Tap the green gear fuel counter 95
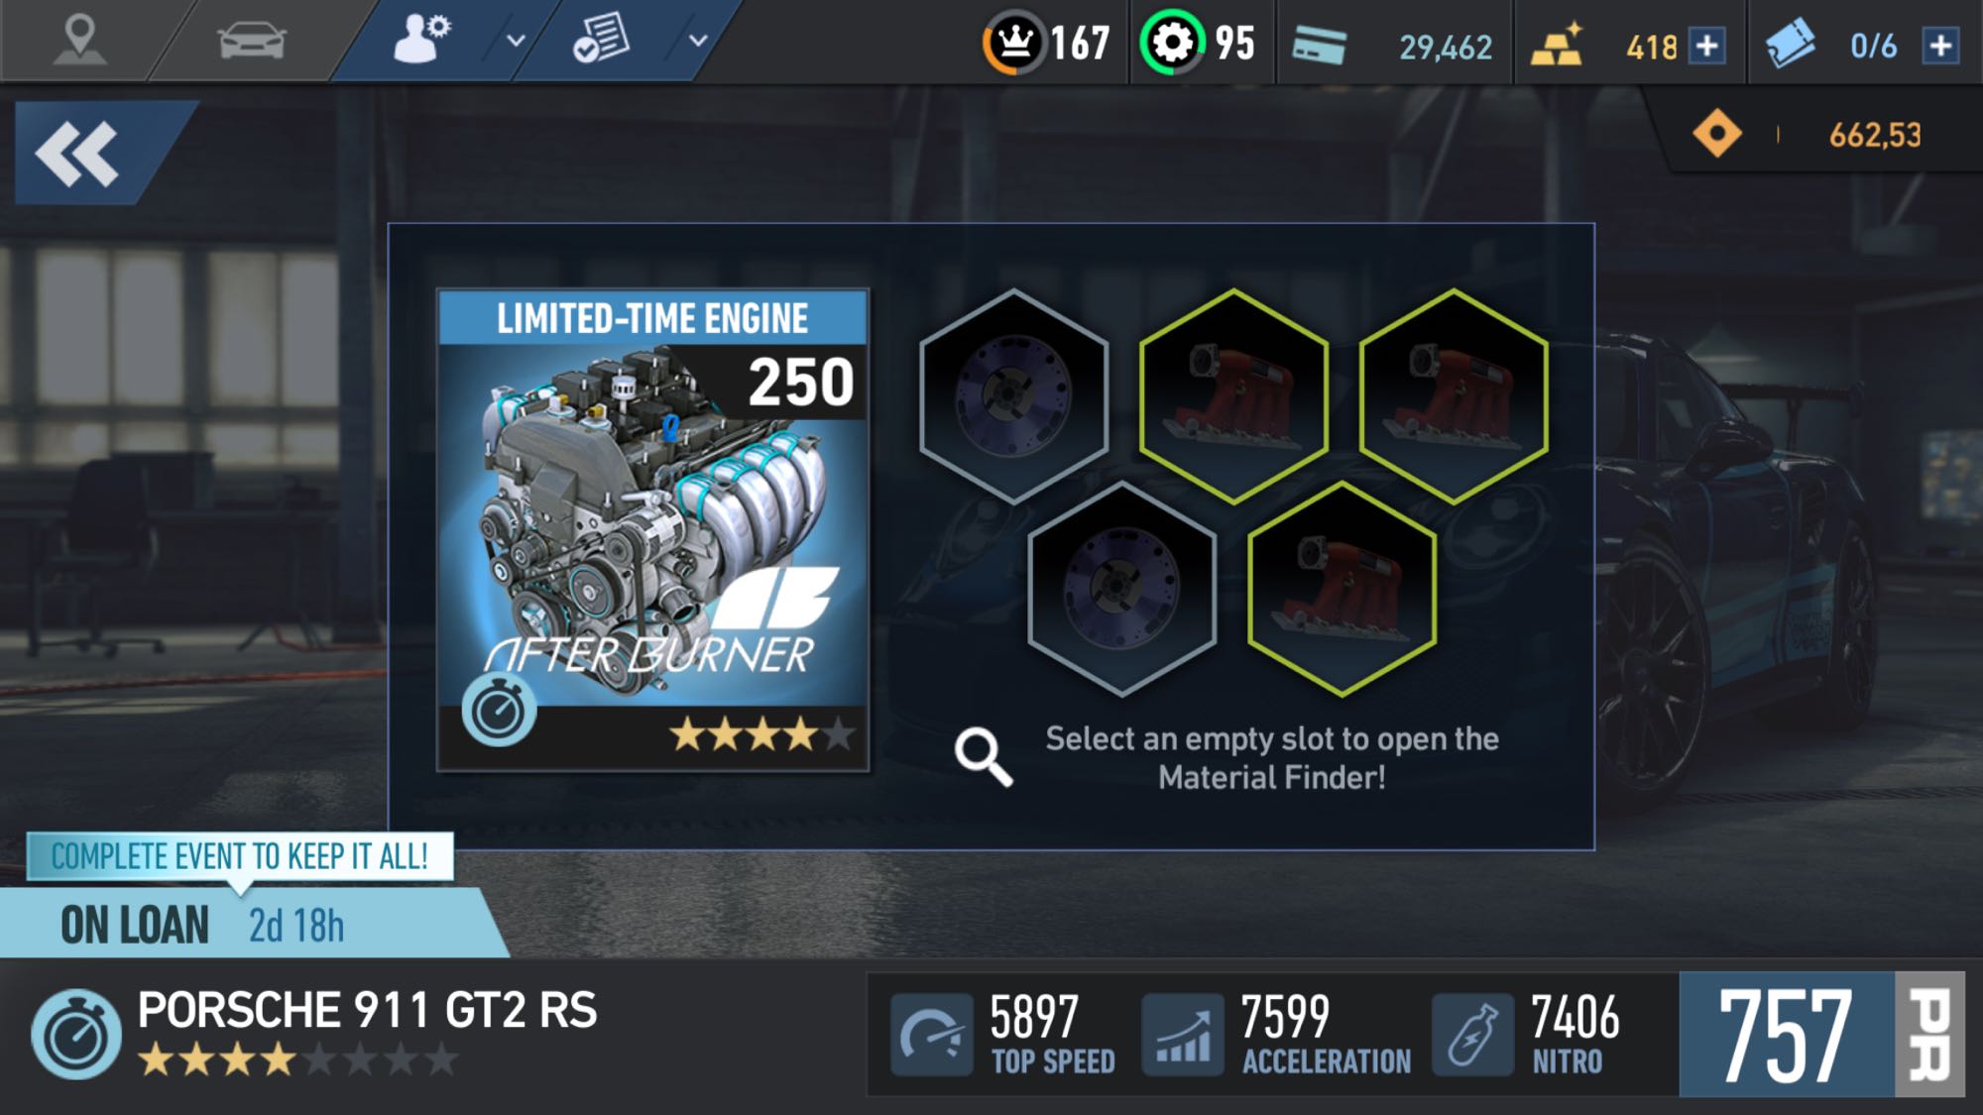This screenshot has height=1115, width=1983. click(x=1199, y=43)
